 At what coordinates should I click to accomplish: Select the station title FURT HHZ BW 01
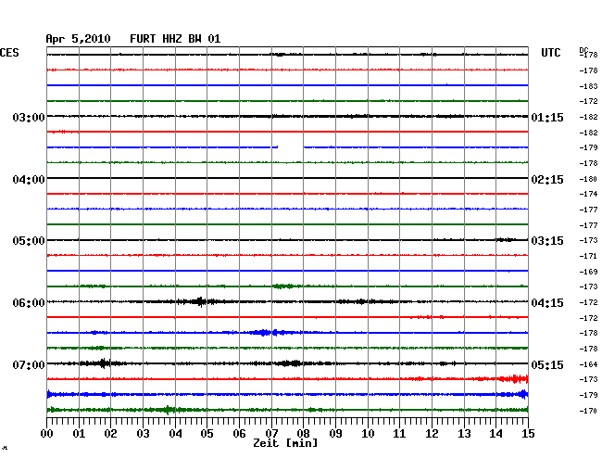pyautogui.click(x=175, y=39)
